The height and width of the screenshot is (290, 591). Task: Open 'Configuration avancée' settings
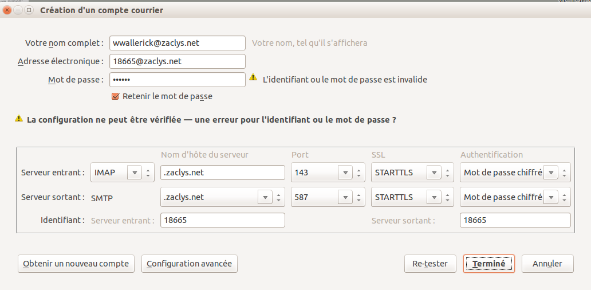[x=189, y=264]
